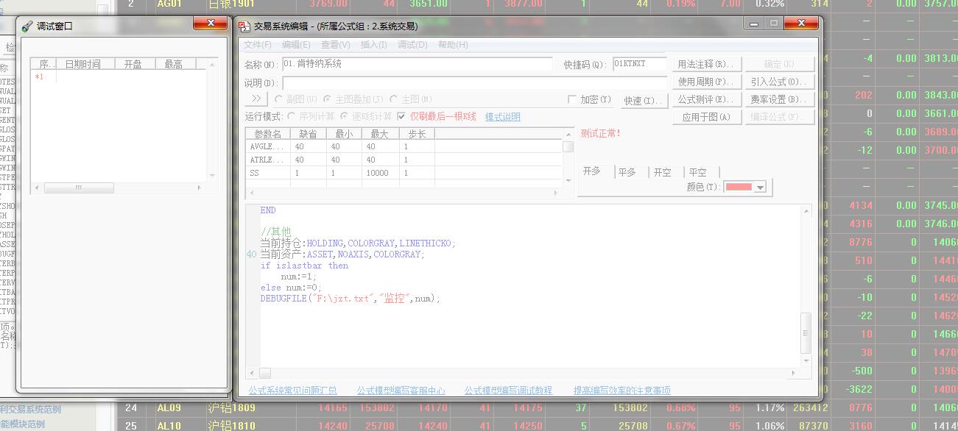Click the parameter table scroll-down arrow
Viewport: 958px width, 431px height.
(x=568, y=180)
